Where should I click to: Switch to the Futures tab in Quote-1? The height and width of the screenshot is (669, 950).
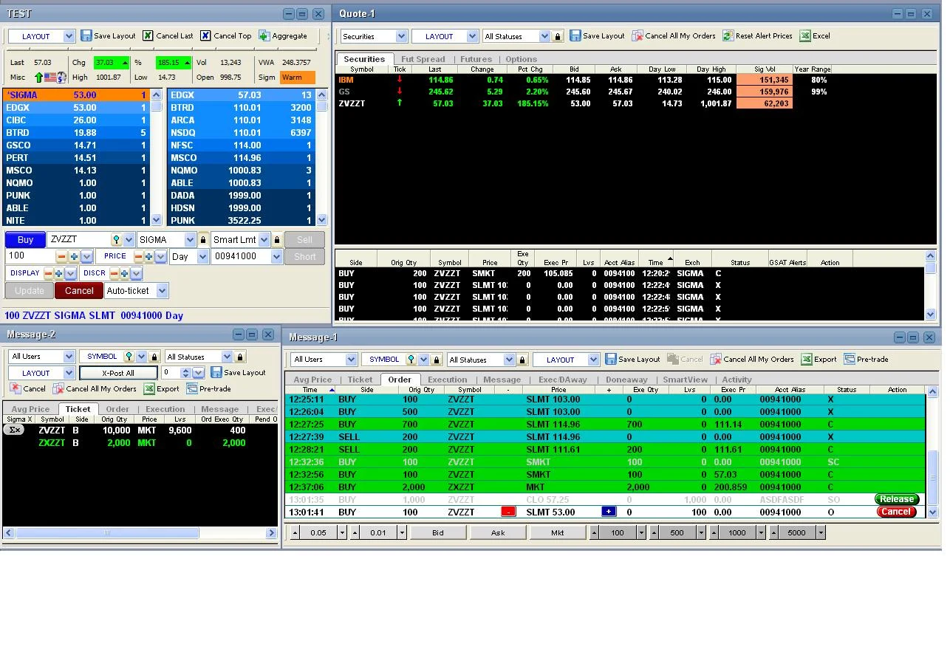pos(476,59)
